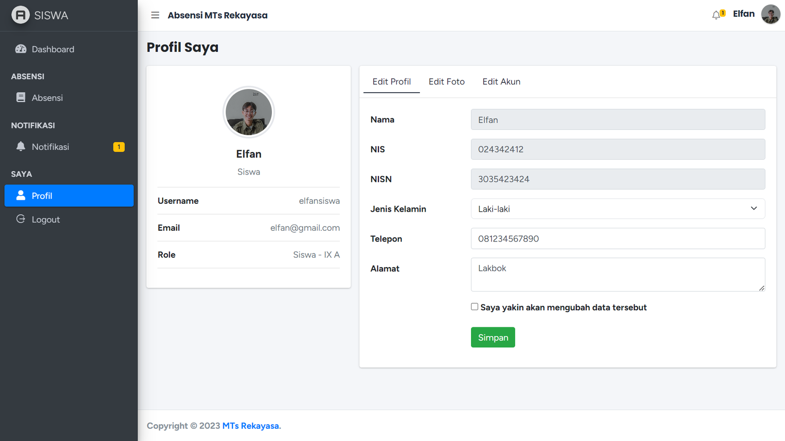Click the SISWA logo icon
Viewport: 785px width, 441px height.
click(x=20, y=15)
